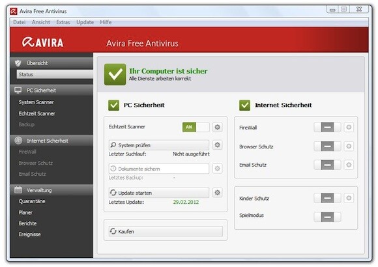Viewport: 378px width, 267px height.
Task: Click the Verwaltung section header
Action: (51, 190)
